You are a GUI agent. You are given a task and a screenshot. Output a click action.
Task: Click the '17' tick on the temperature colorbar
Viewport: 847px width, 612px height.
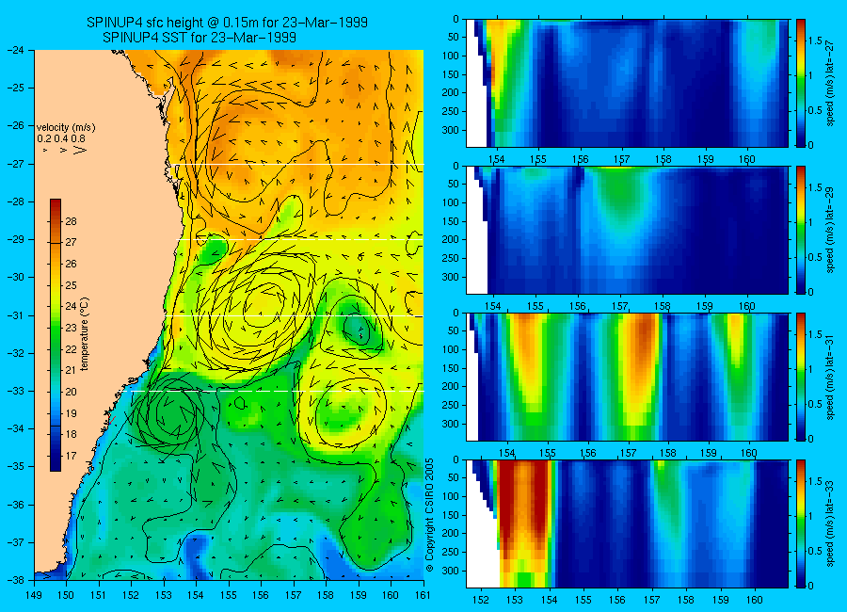pyautogui.click(x=72, y=455)
